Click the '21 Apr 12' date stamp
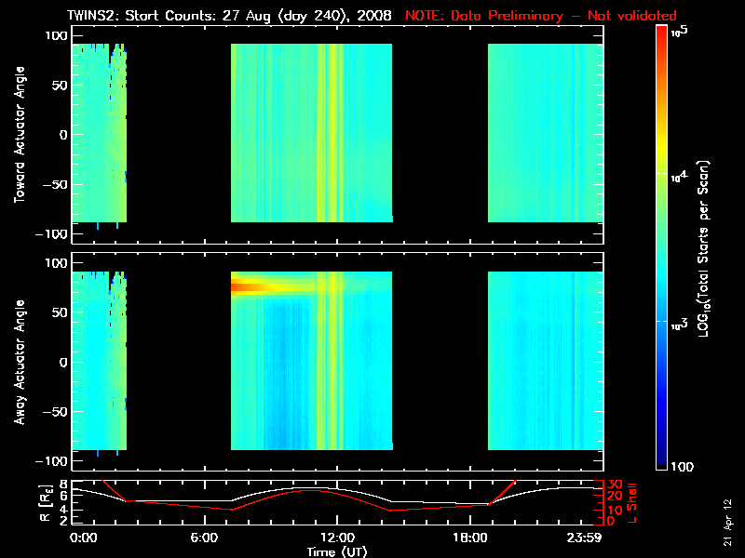Screen dimensions: 745x558 pos(728,522)
